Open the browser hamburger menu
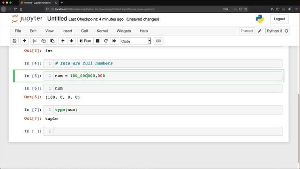 [296, 9]
